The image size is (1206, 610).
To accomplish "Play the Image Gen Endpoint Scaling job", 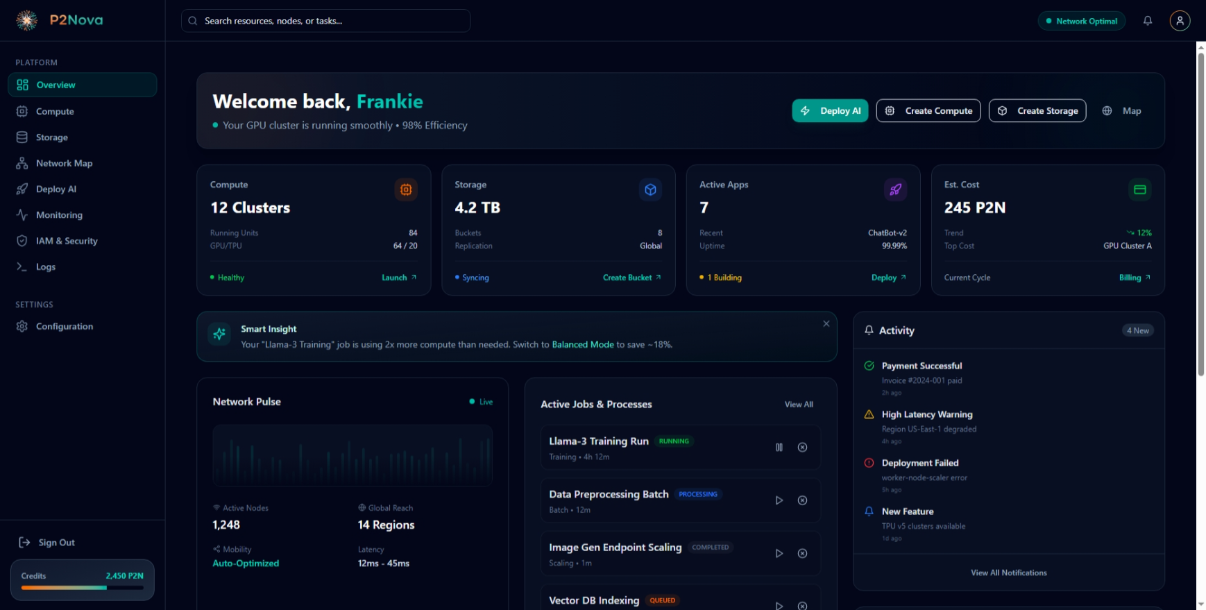I will pyautogui.click(x=779, y=554).
